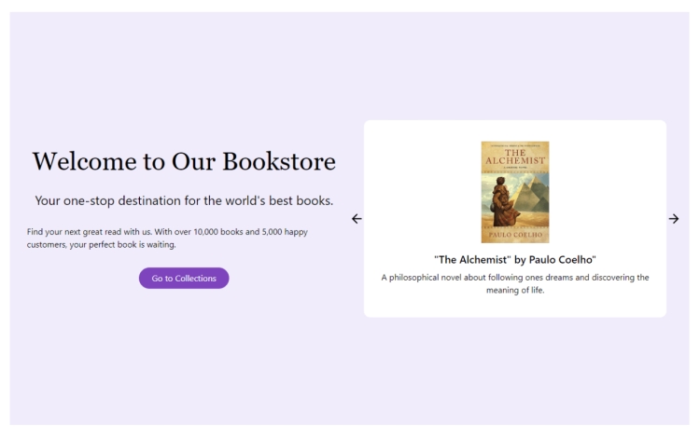Click the one-stop destination tagline text

(184, 201)
